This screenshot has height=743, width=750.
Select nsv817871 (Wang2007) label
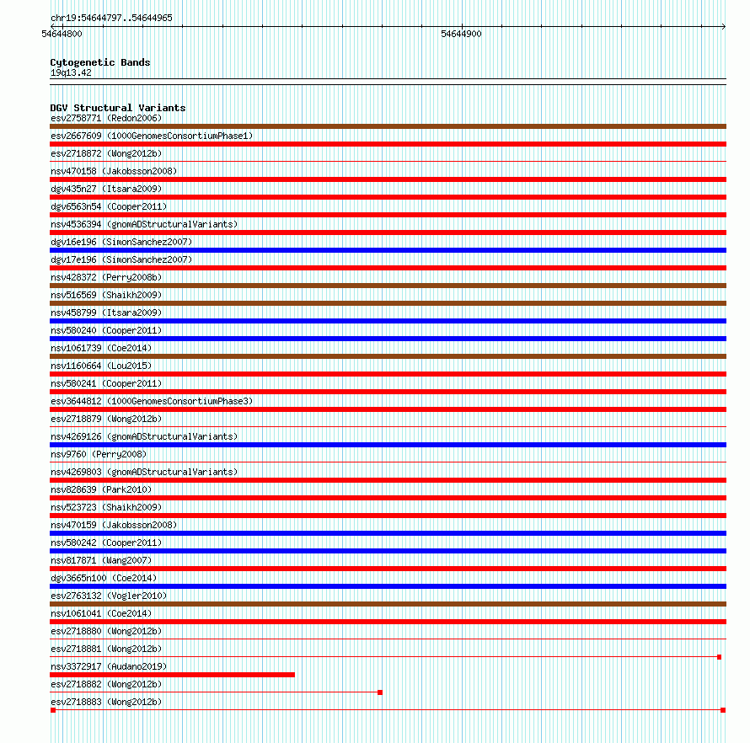click(x=101, y=560)
